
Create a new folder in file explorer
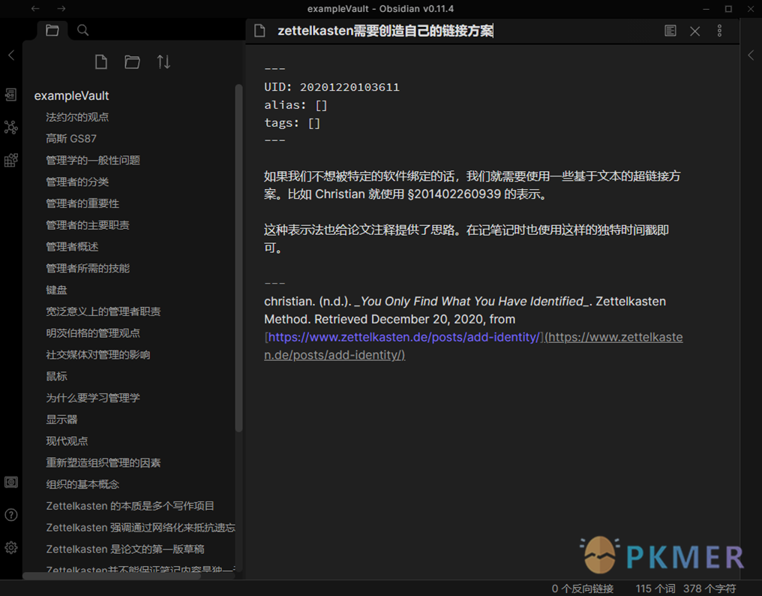(x=132, y=62)
